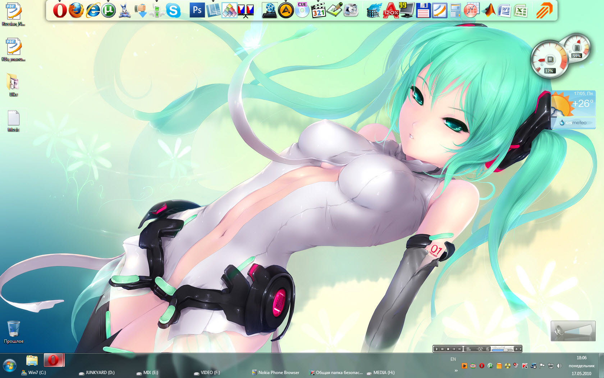Adjust the volume control desktop gadget
The image size is (604, 378).
(x=573, y=331)
